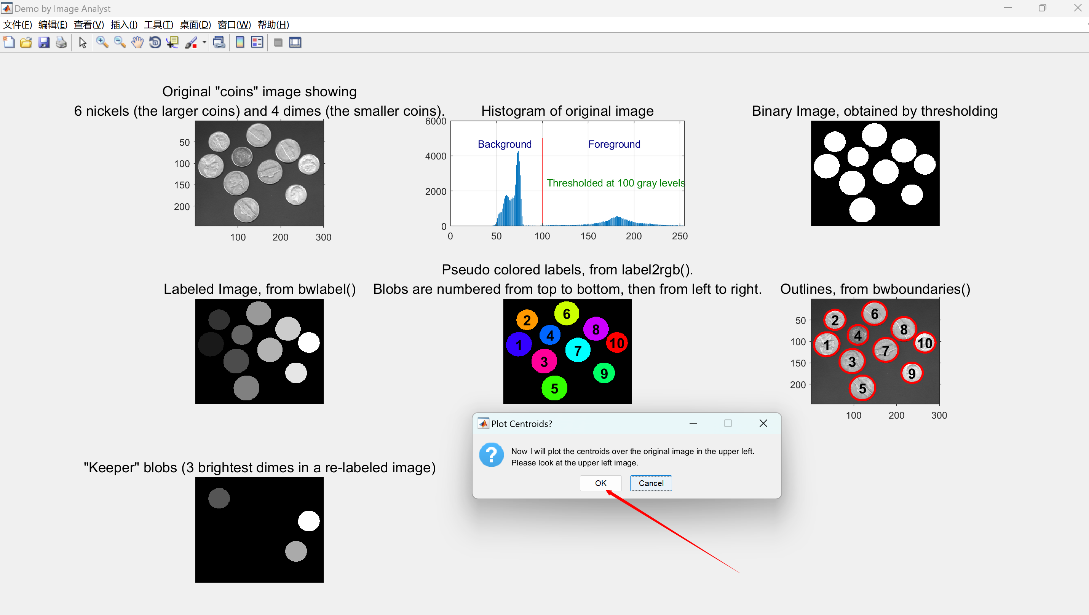
Task: Open the 工具(T) menu
Action: coord(158,24)
